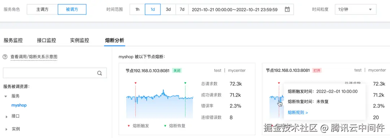Set time range to 1d

tap(153, 9)
